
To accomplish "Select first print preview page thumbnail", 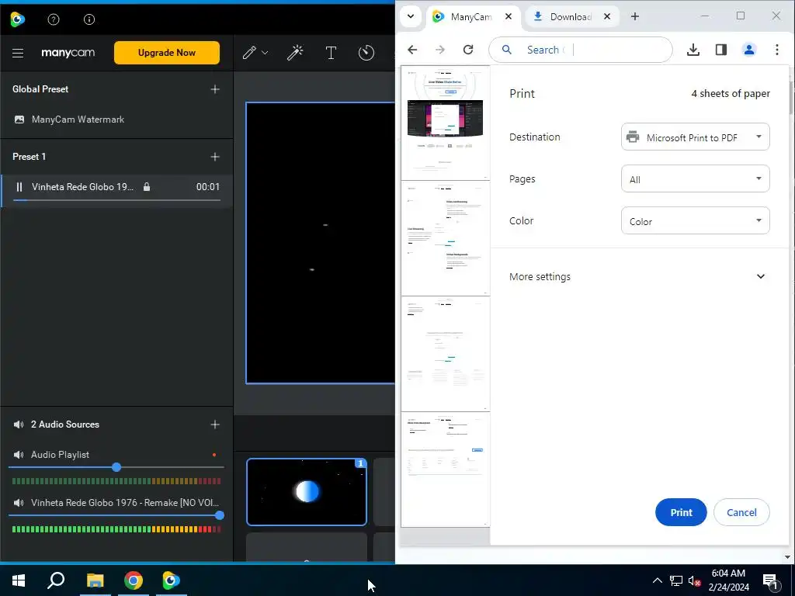I will [x=445, y=123].
